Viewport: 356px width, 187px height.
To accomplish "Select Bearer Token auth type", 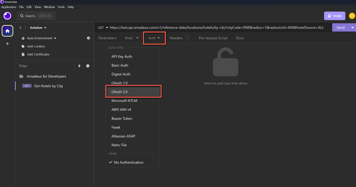I will pyautogui.click(x=121, y=118).
